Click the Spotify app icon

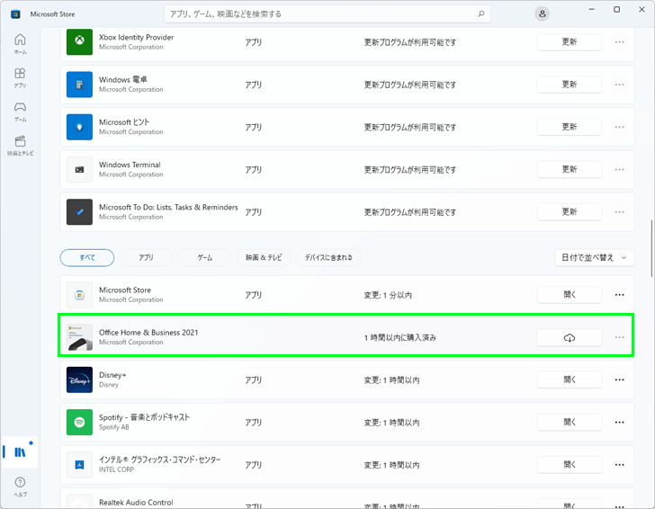79,422
